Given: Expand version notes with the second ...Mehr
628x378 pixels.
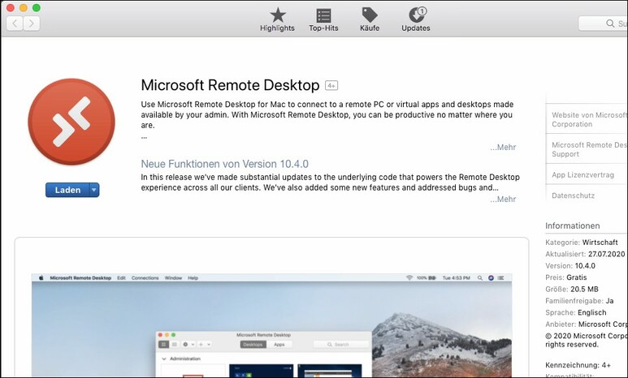Looking at the screenshot, I should 503,200.
